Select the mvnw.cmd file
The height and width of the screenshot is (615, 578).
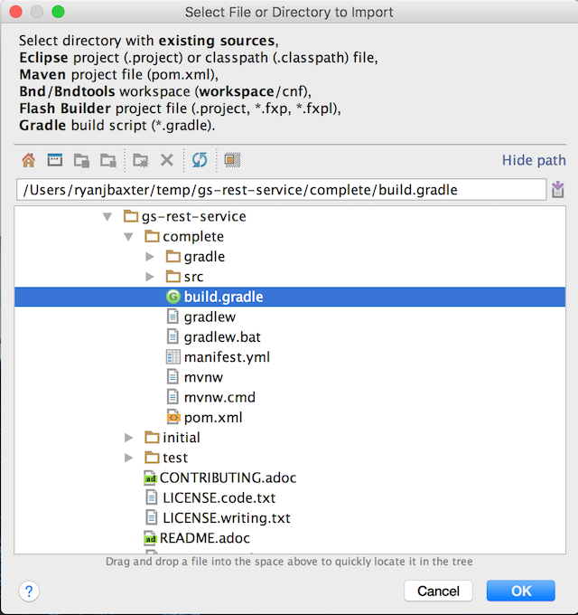(x=219, y=397)
